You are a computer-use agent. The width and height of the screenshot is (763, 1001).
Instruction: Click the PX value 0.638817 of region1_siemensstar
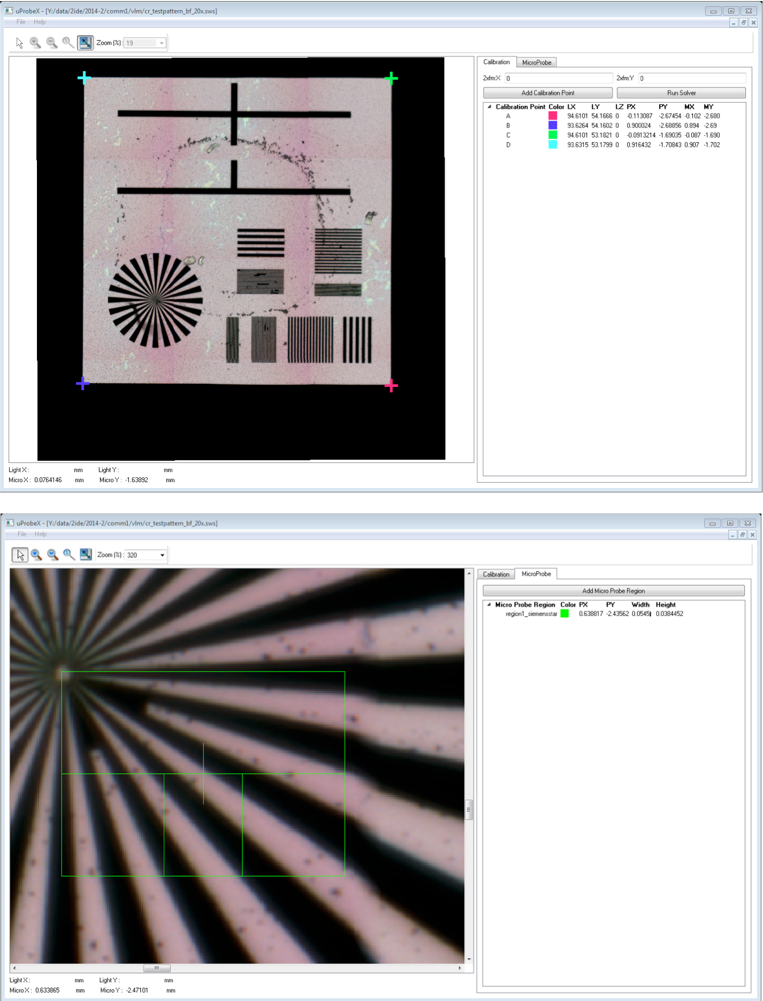[591, 614]
